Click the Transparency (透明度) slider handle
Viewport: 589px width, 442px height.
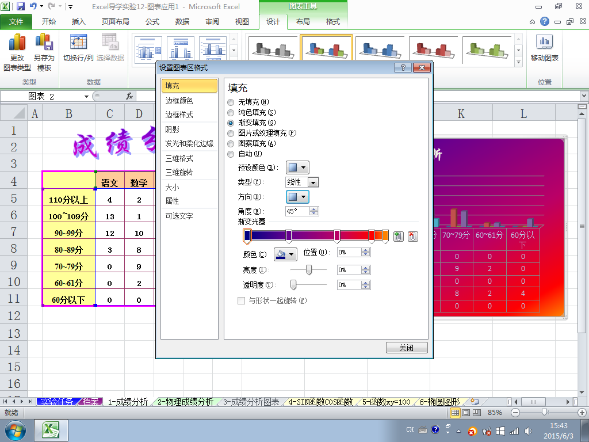[x=293, y=284]
